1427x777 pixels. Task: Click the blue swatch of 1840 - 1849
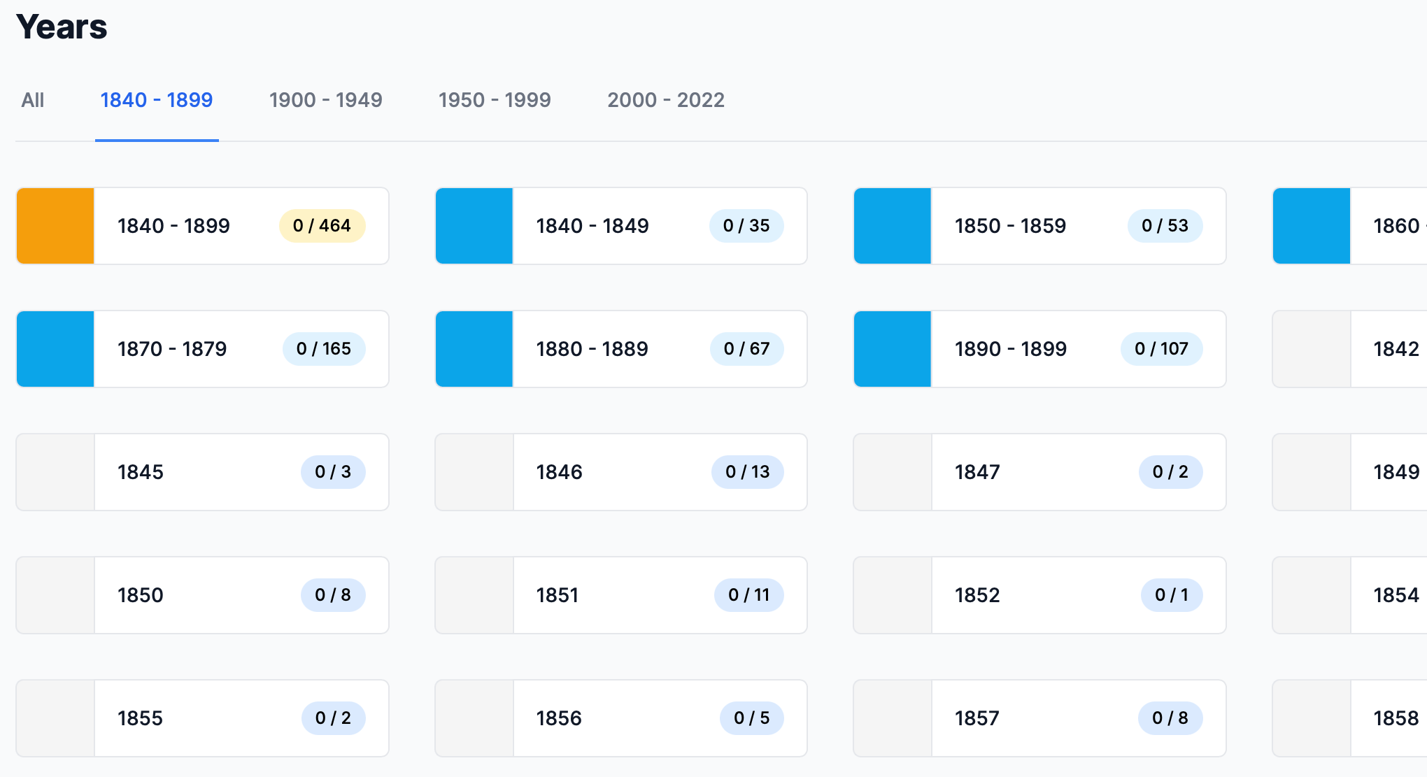[x=474, y=226]
